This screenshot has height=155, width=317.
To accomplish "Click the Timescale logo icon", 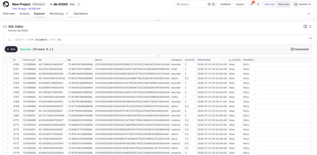I will [6, 4].
